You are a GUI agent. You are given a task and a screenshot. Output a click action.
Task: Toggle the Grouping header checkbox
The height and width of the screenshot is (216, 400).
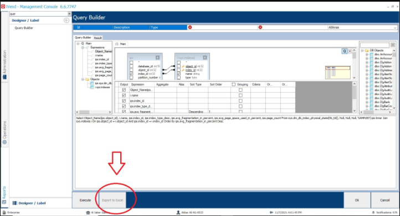click(233, 84)
